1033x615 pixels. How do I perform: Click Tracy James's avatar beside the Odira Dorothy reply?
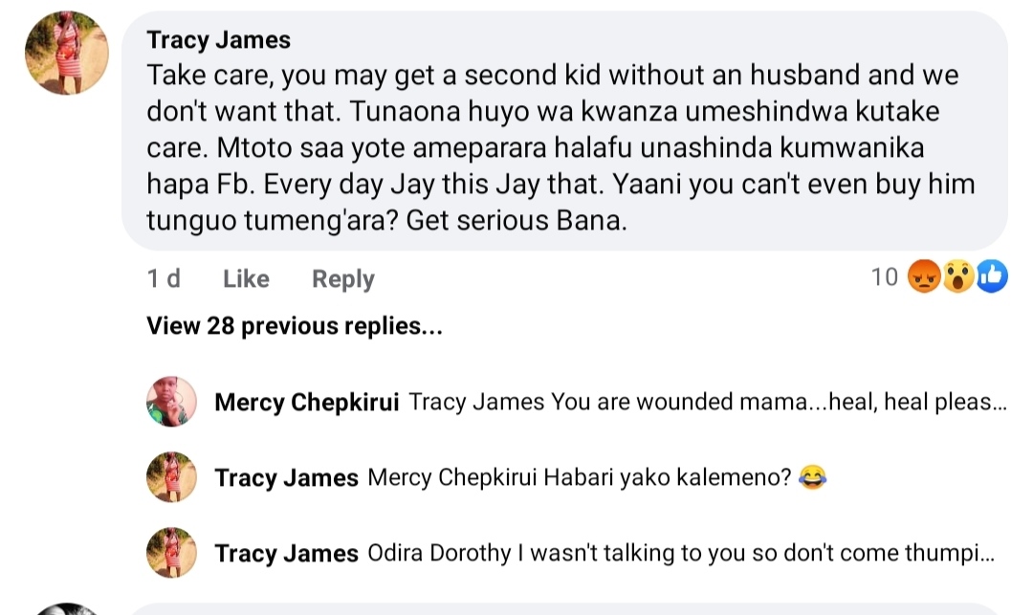pos(171,552)
